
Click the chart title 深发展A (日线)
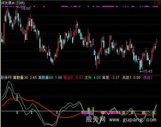click(13, 3)
